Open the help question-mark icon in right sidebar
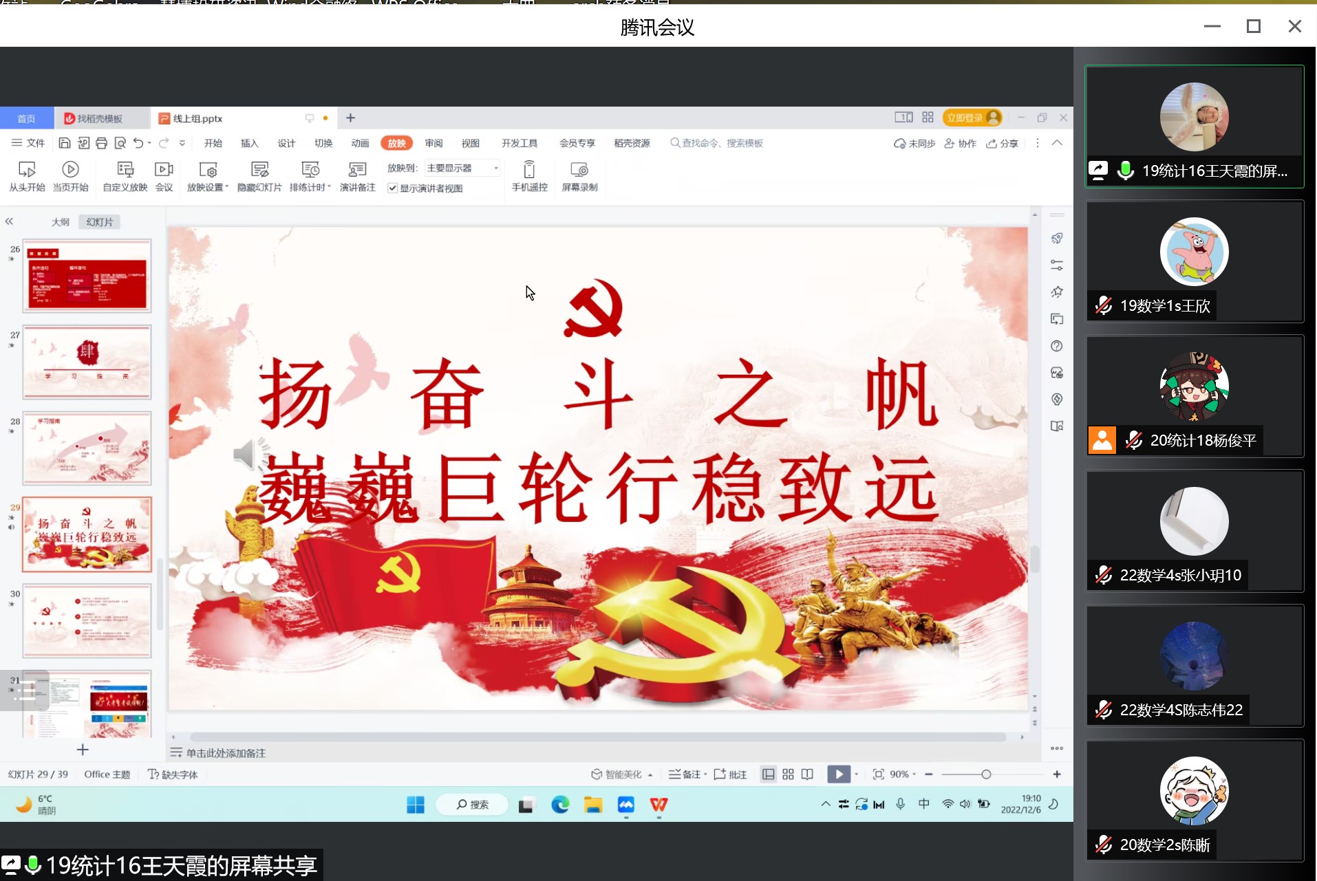The image size is (1317, 881). (1057, 346)
